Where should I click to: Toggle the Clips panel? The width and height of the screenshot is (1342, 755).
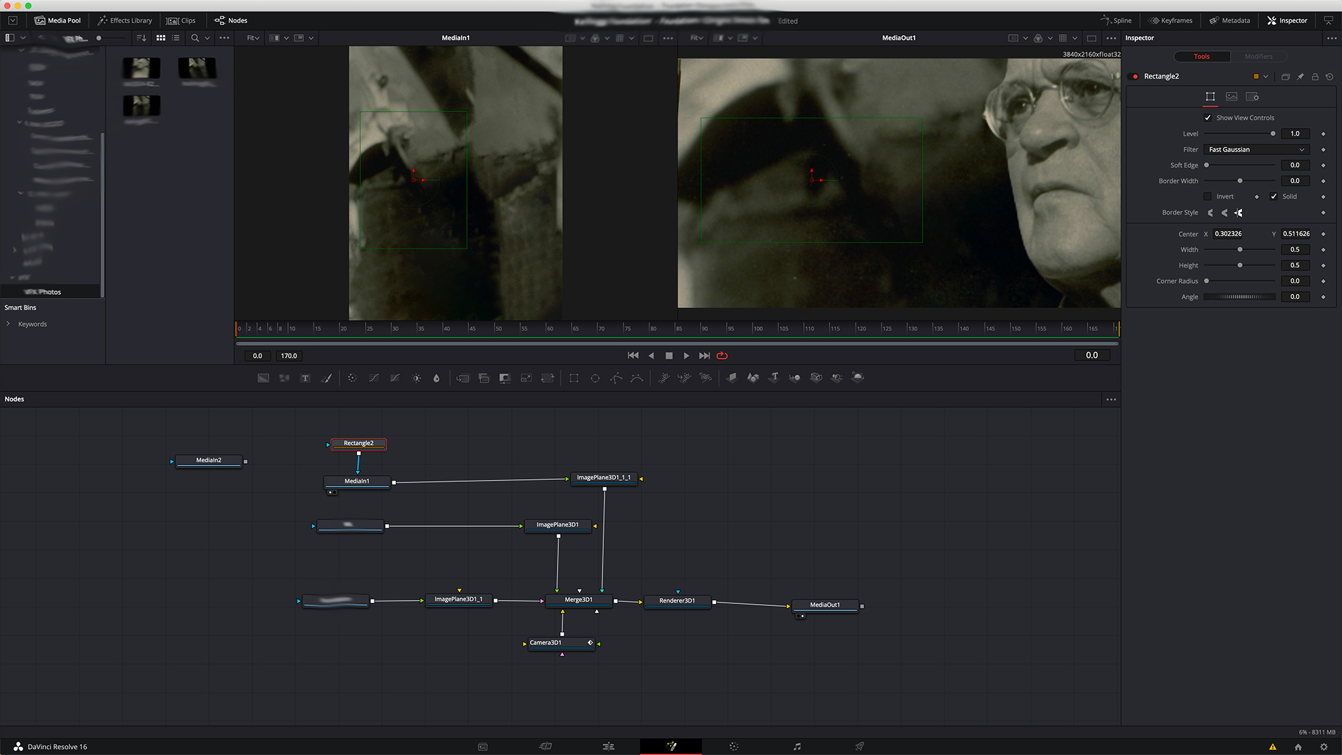pyautogui.click(x=181, y=21)
